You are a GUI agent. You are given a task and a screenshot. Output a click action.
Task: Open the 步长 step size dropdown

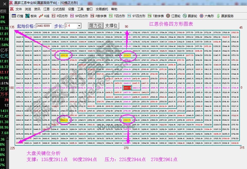pyautogui.click(x=79, y=26)
